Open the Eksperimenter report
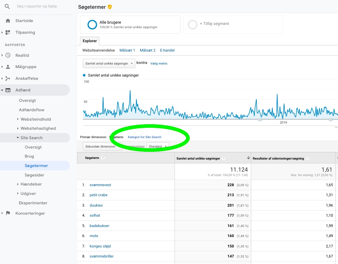This screenshot has height=264, width=338. [33, 203]
